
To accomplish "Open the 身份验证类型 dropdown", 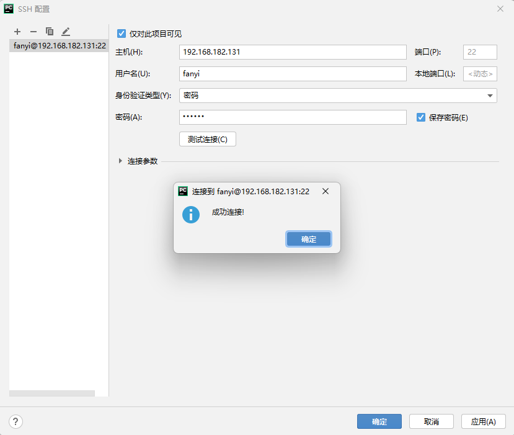I will (338, 96).
